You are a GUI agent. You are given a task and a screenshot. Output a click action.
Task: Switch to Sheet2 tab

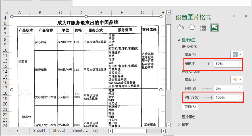tap(59, 131)
